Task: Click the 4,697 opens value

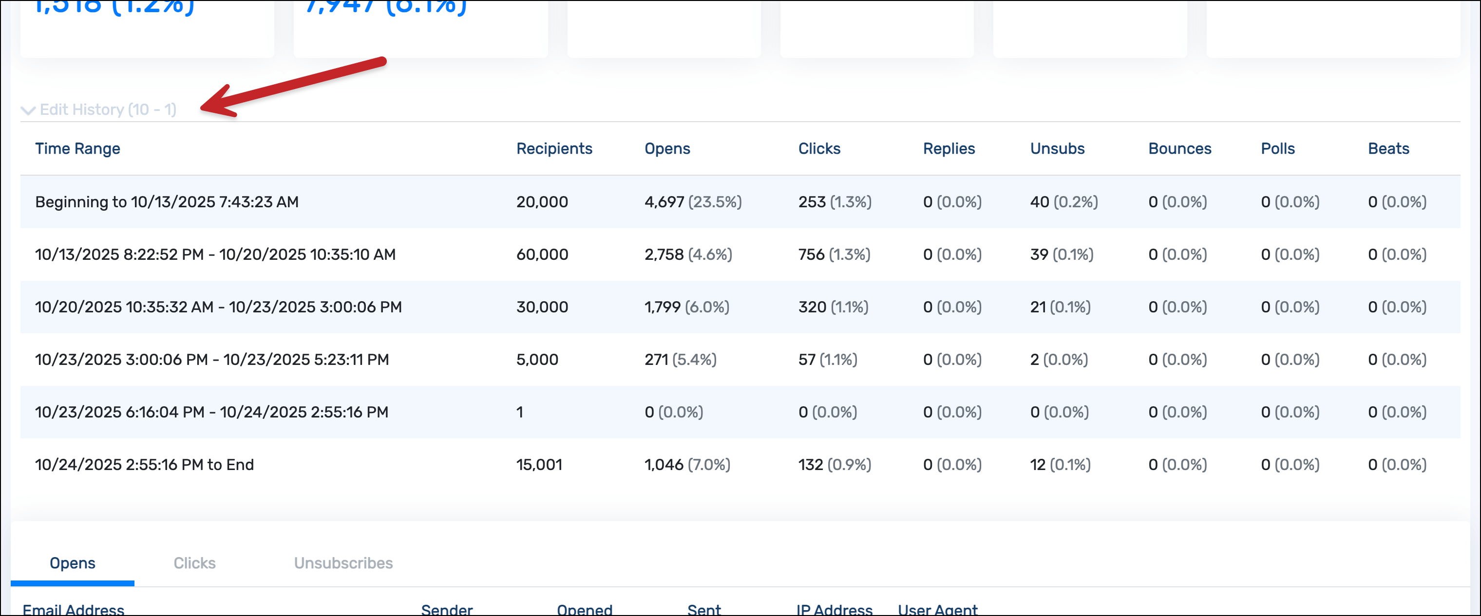Action: pos(664,202)
